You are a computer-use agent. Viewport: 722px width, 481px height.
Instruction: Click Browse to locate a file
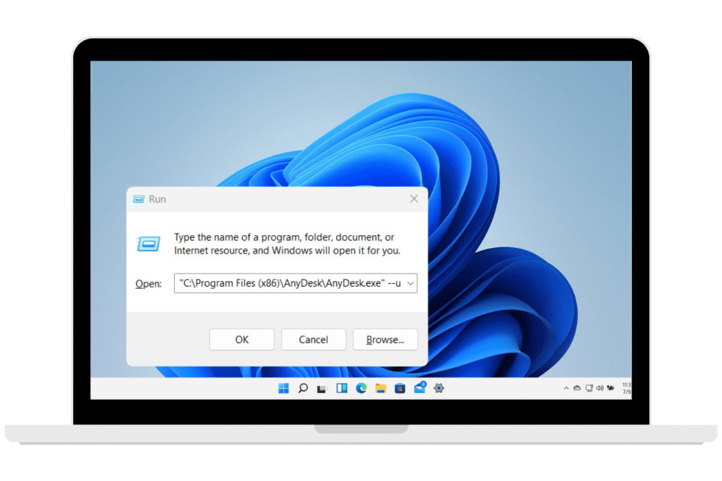[385, 339]
